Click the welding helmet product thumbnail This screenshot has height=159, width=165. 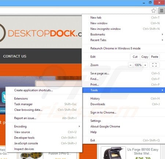(x=113, y=153)
